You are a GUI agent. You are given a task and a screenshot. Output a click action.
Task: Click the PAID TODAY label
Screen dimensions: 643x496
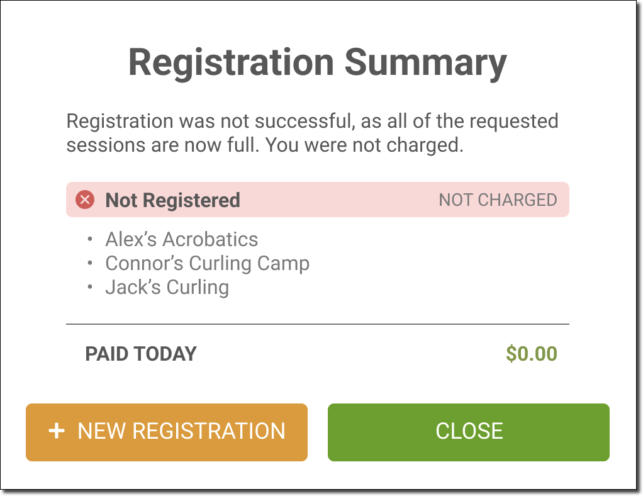tap(141, 354)
